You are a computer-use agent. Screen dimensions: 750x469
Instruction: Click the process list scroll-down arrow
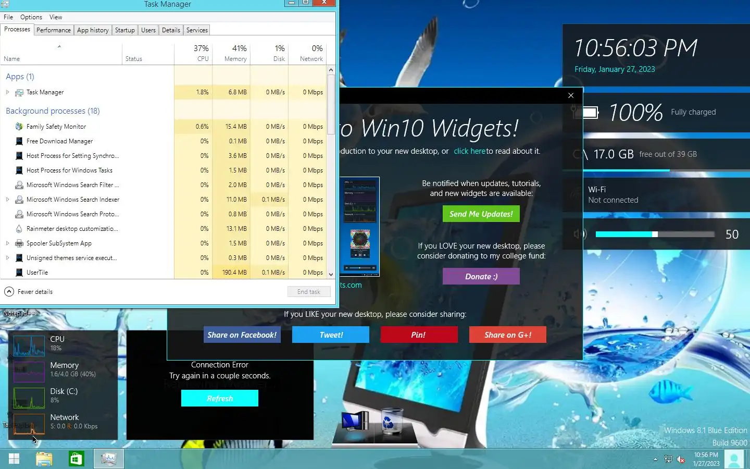(331, 274)
